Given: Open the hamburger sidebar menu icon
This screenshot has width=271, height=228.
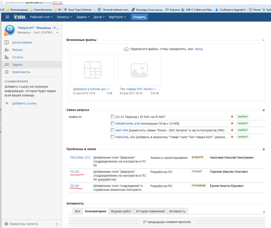Looking at the screenshot, I should click(x=7, y=17).
